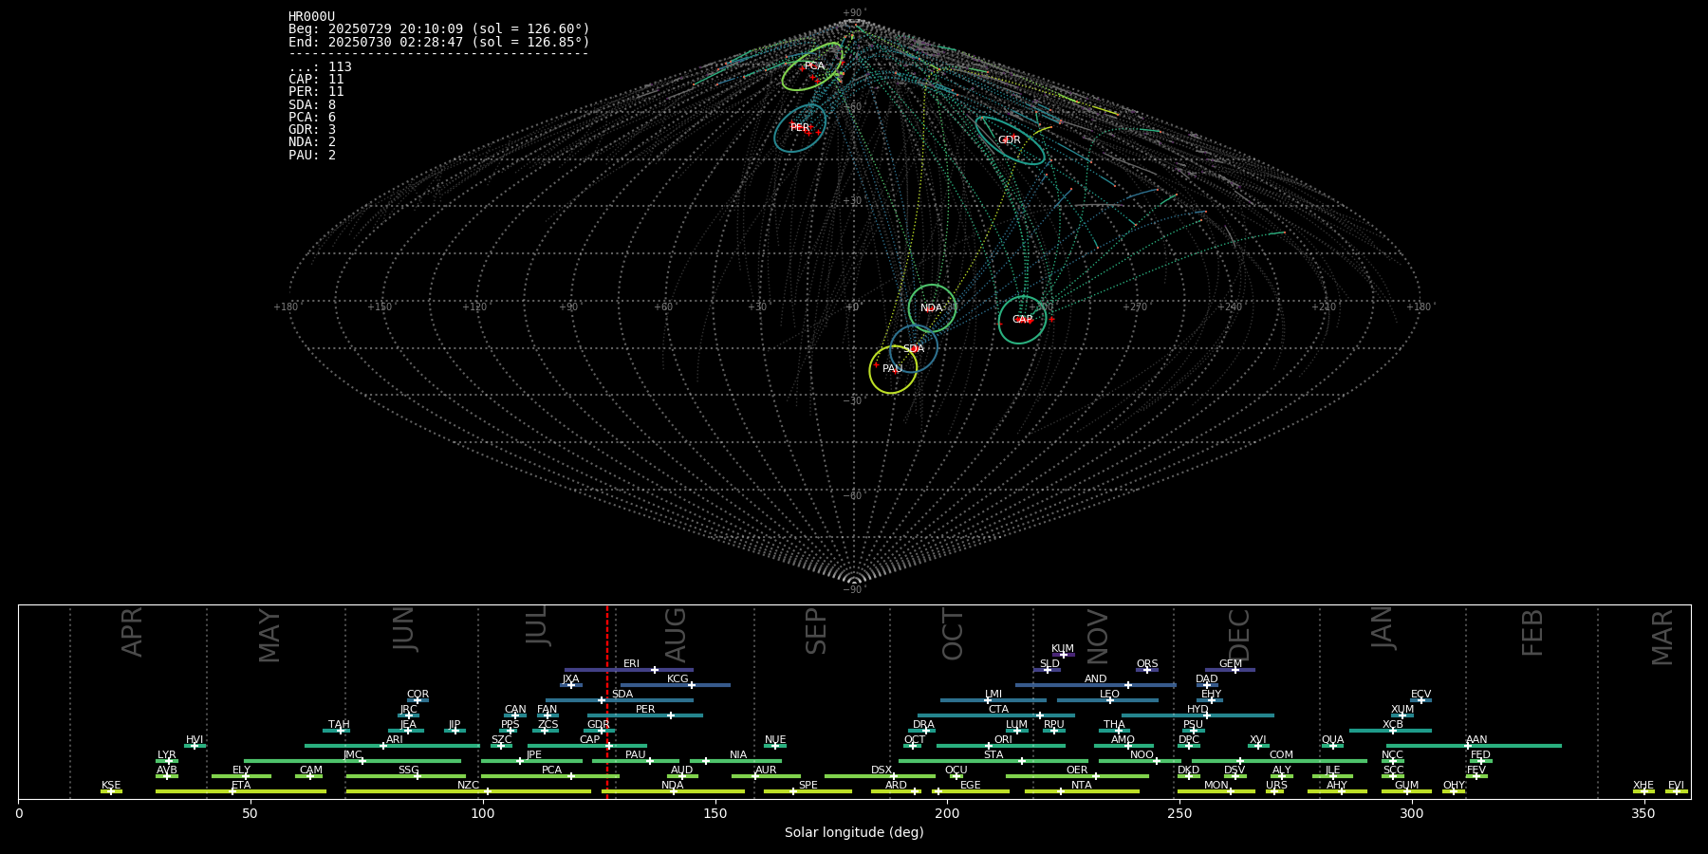
Task: Click 'NDA: 2' in the count list
Action: [x=312, y=142]
